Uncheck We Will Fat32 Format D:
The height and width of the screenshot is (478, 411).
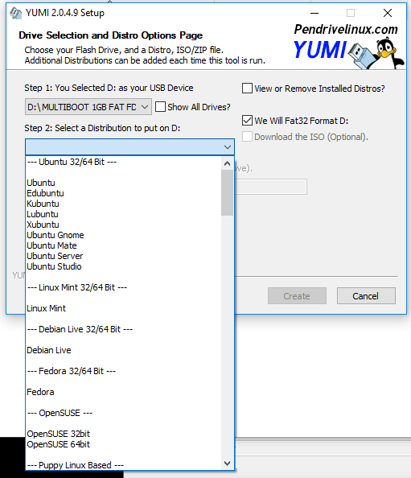point(247,121)
